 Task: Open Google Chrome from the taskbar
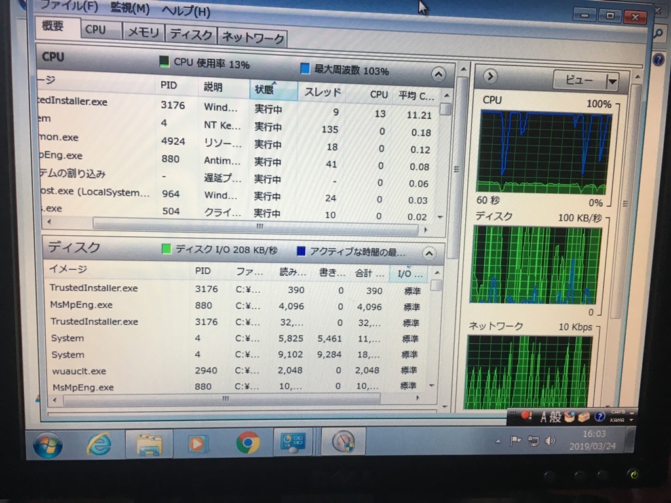[x=247, y=443]
